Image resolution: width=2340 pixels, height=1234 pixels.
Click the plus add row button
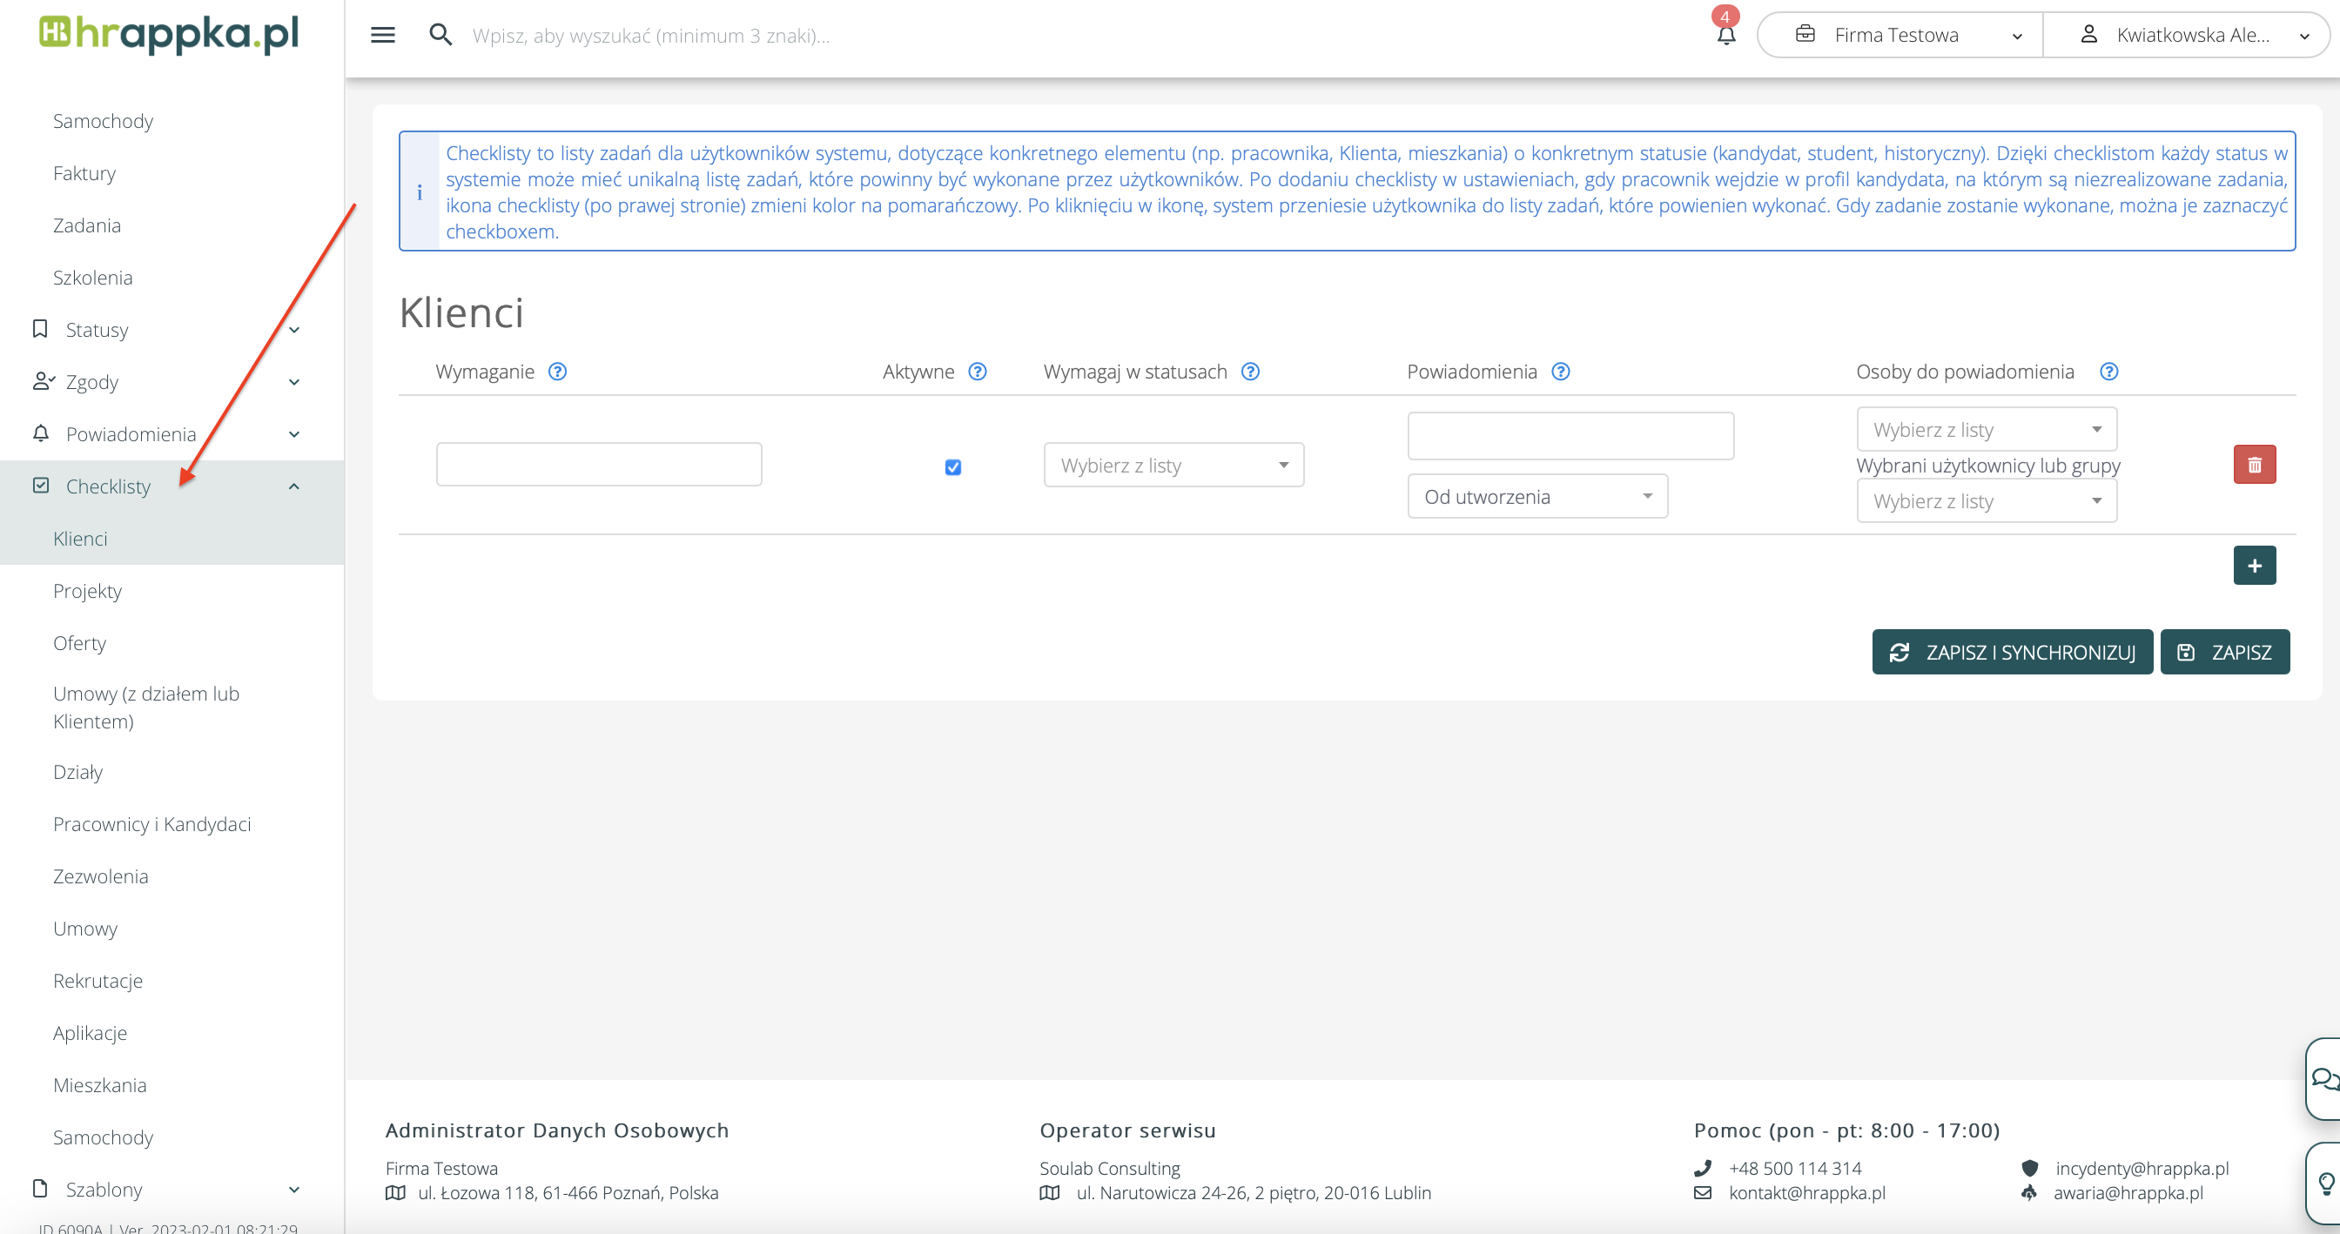(2254, 566)
